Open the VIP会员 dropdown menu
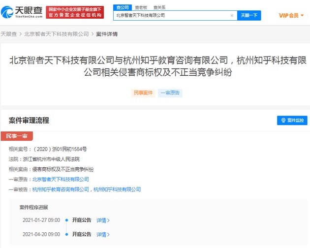 tap(291, 15)
